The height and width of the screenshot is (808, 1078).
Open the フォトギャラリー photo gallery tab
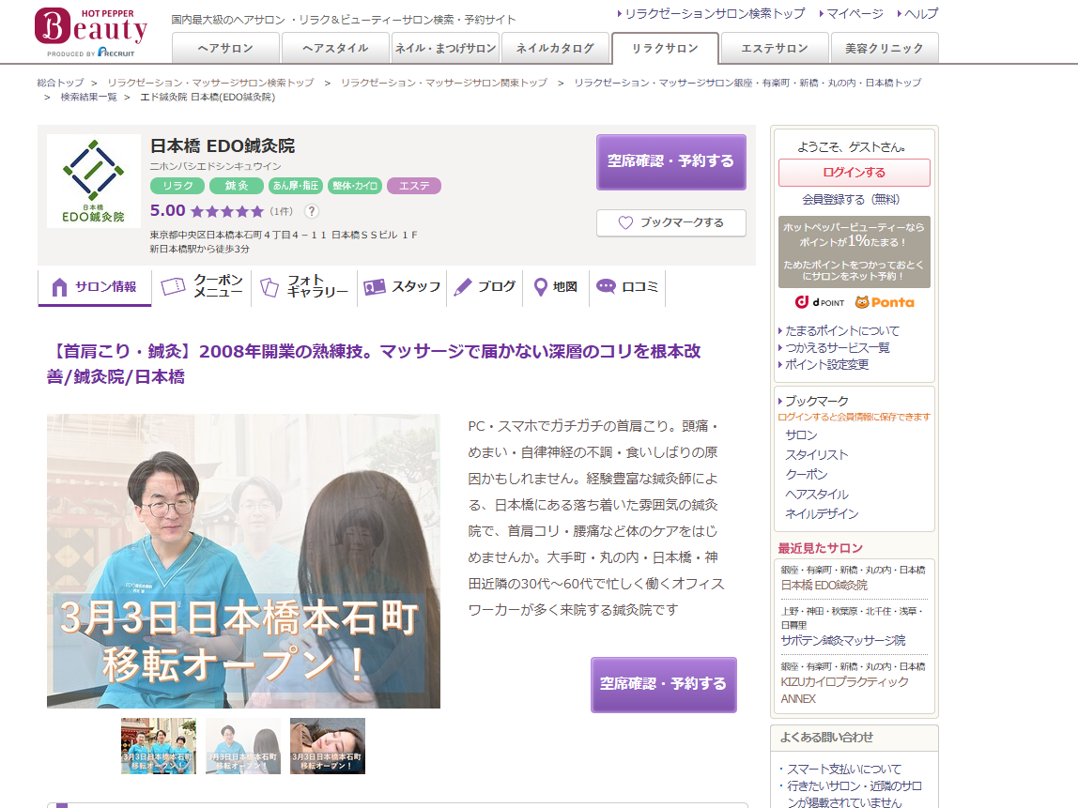(x=304, y=287)
